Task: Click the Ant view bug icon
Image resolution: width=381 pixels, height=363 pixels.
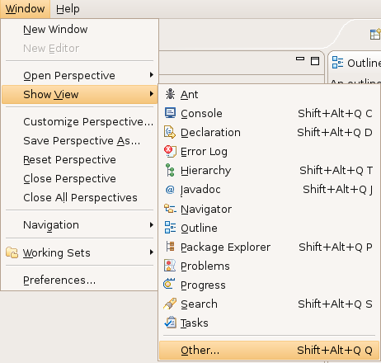Action: click(x=170, y=94)
